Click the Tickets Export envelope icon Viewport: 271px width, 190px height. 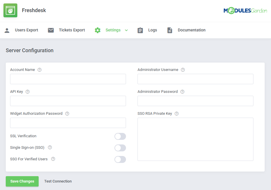pos(51,30)
